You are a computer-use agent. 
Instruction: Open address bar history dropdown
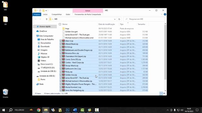(x=115, y=19)
